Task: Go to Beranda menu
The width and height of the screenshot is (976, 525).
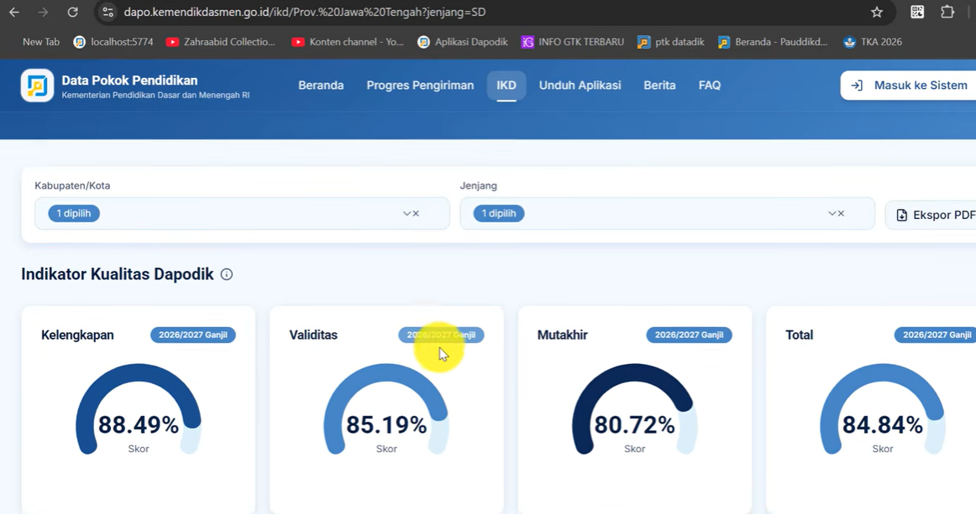Action: pos(321,86)
